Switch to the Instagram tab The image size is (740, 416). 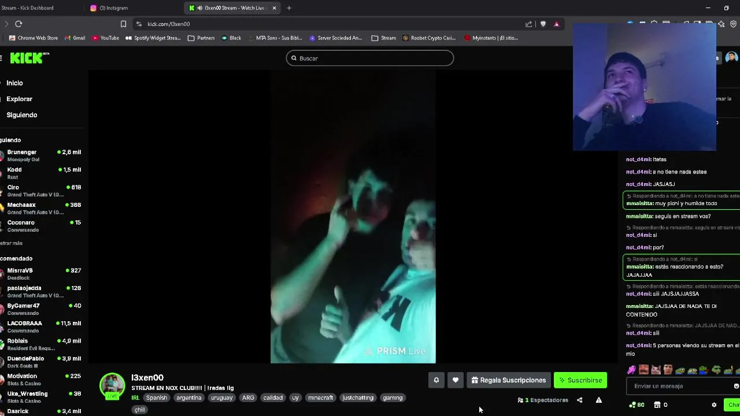113,8
